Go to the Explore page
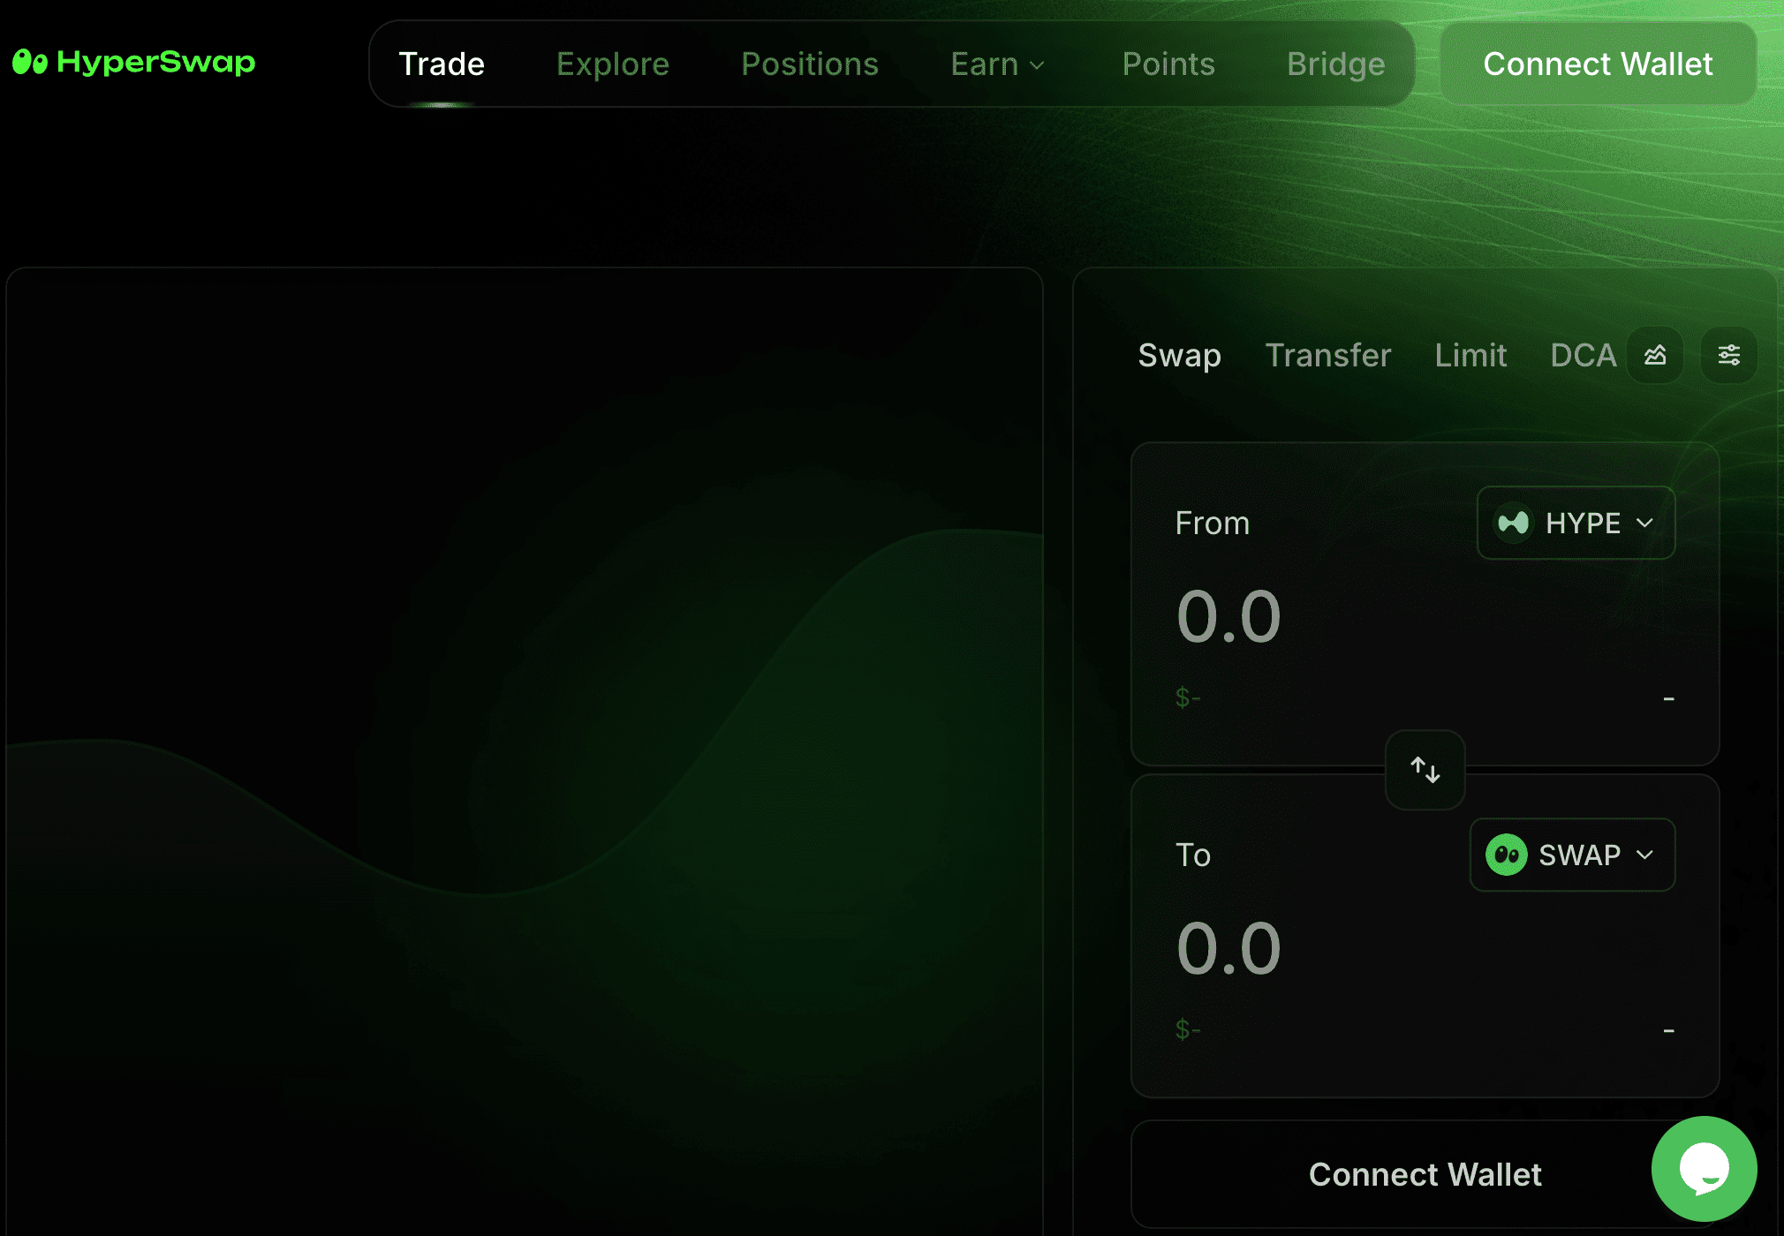The image size is (1784, 1236). pyautogui.click(x=613, y=64)
